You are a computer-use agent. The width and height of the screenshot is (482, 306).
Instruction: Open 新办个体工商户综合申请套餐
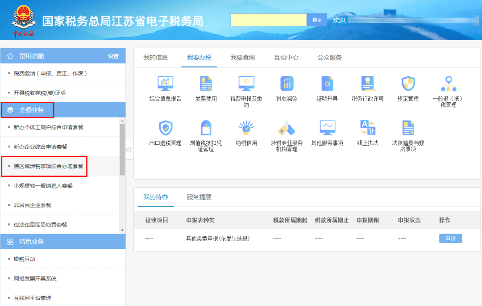click(48, 127)
